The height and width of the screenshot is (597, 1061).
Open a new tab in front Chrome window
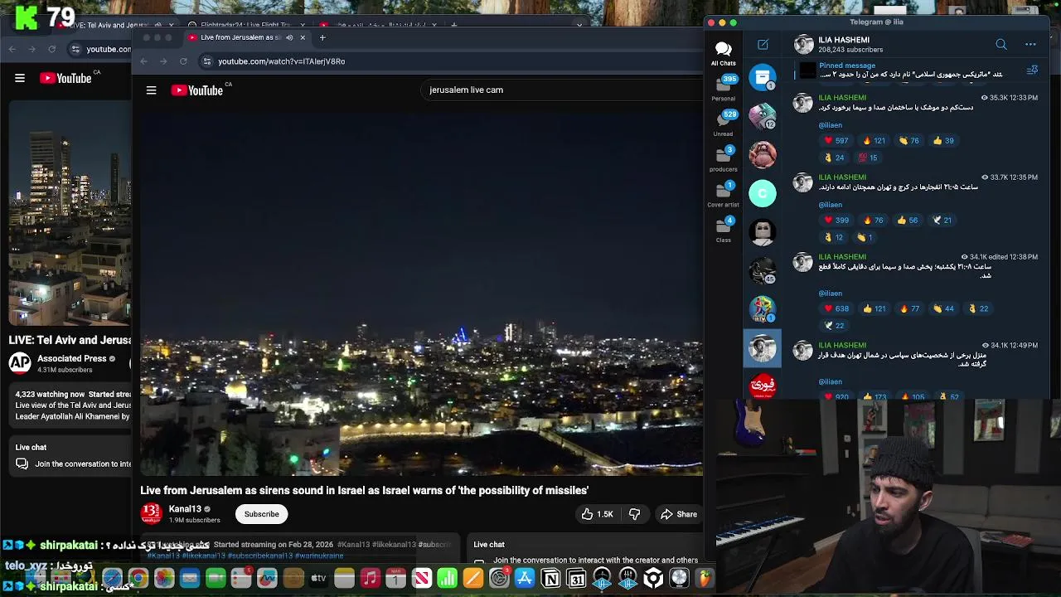(x=322, y=37)
